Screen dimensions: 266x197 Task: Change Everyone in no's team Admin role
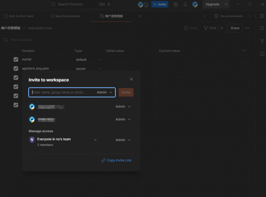pos(123,140)
